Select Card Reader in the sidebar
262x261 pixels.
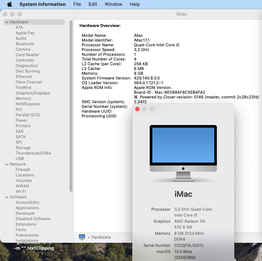(x=28, y=55)
